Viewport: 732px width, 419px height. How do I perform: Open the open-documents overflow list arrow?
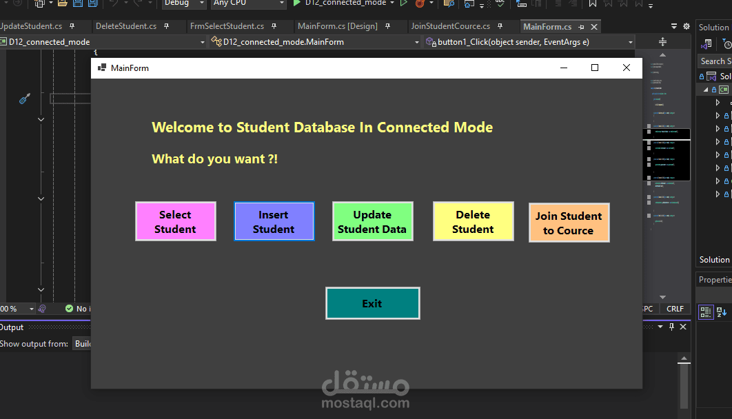pyautogui.click(x=673, y=26)
